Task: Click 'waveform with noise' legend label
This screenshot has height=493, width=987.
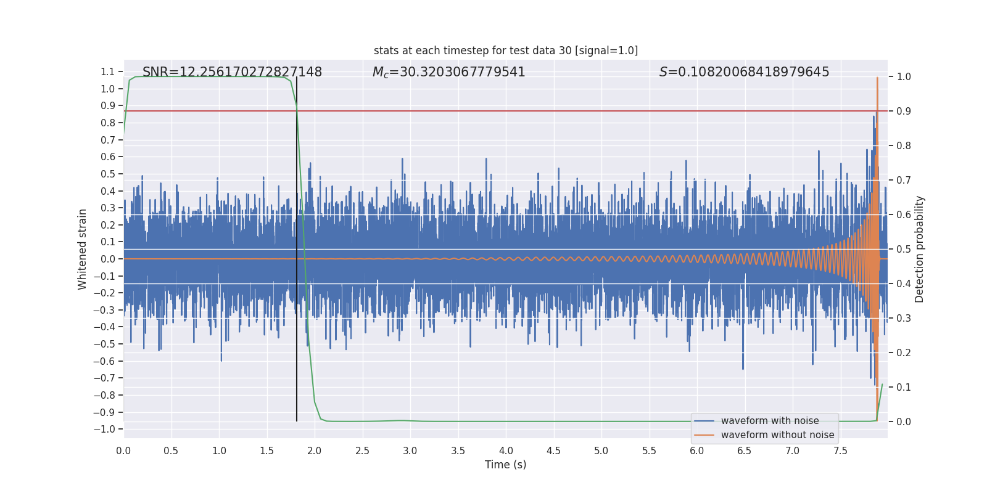Action: point(769,421)
